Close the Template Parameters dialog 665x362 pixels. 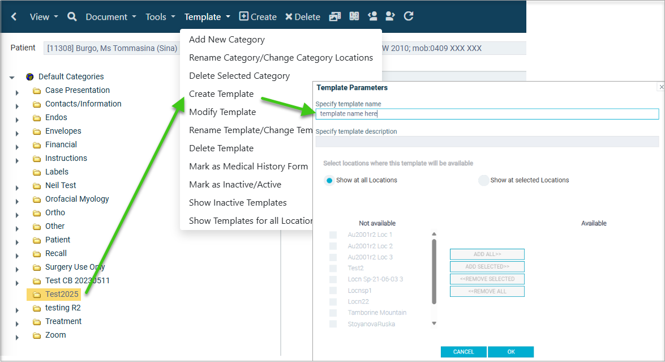pyautogui.click(x=661, y=87)
